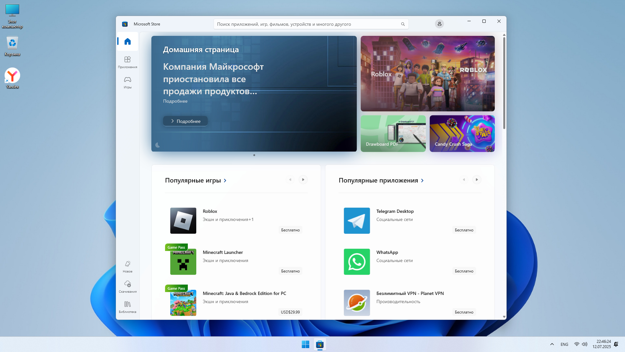
Task: Open the Новое (What's new) sidebar icon
Action: coord(128,266)
